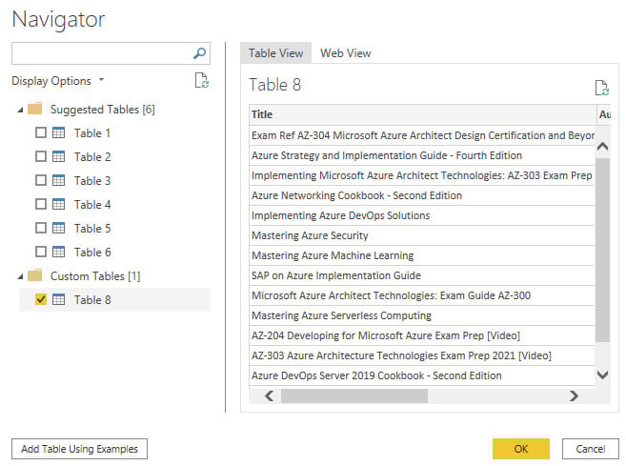Click the row 'Exam Ref AZ-304 Microsoft Azure Architect Design'
This screenshot has width=626, height=466.
click(422, 135)
